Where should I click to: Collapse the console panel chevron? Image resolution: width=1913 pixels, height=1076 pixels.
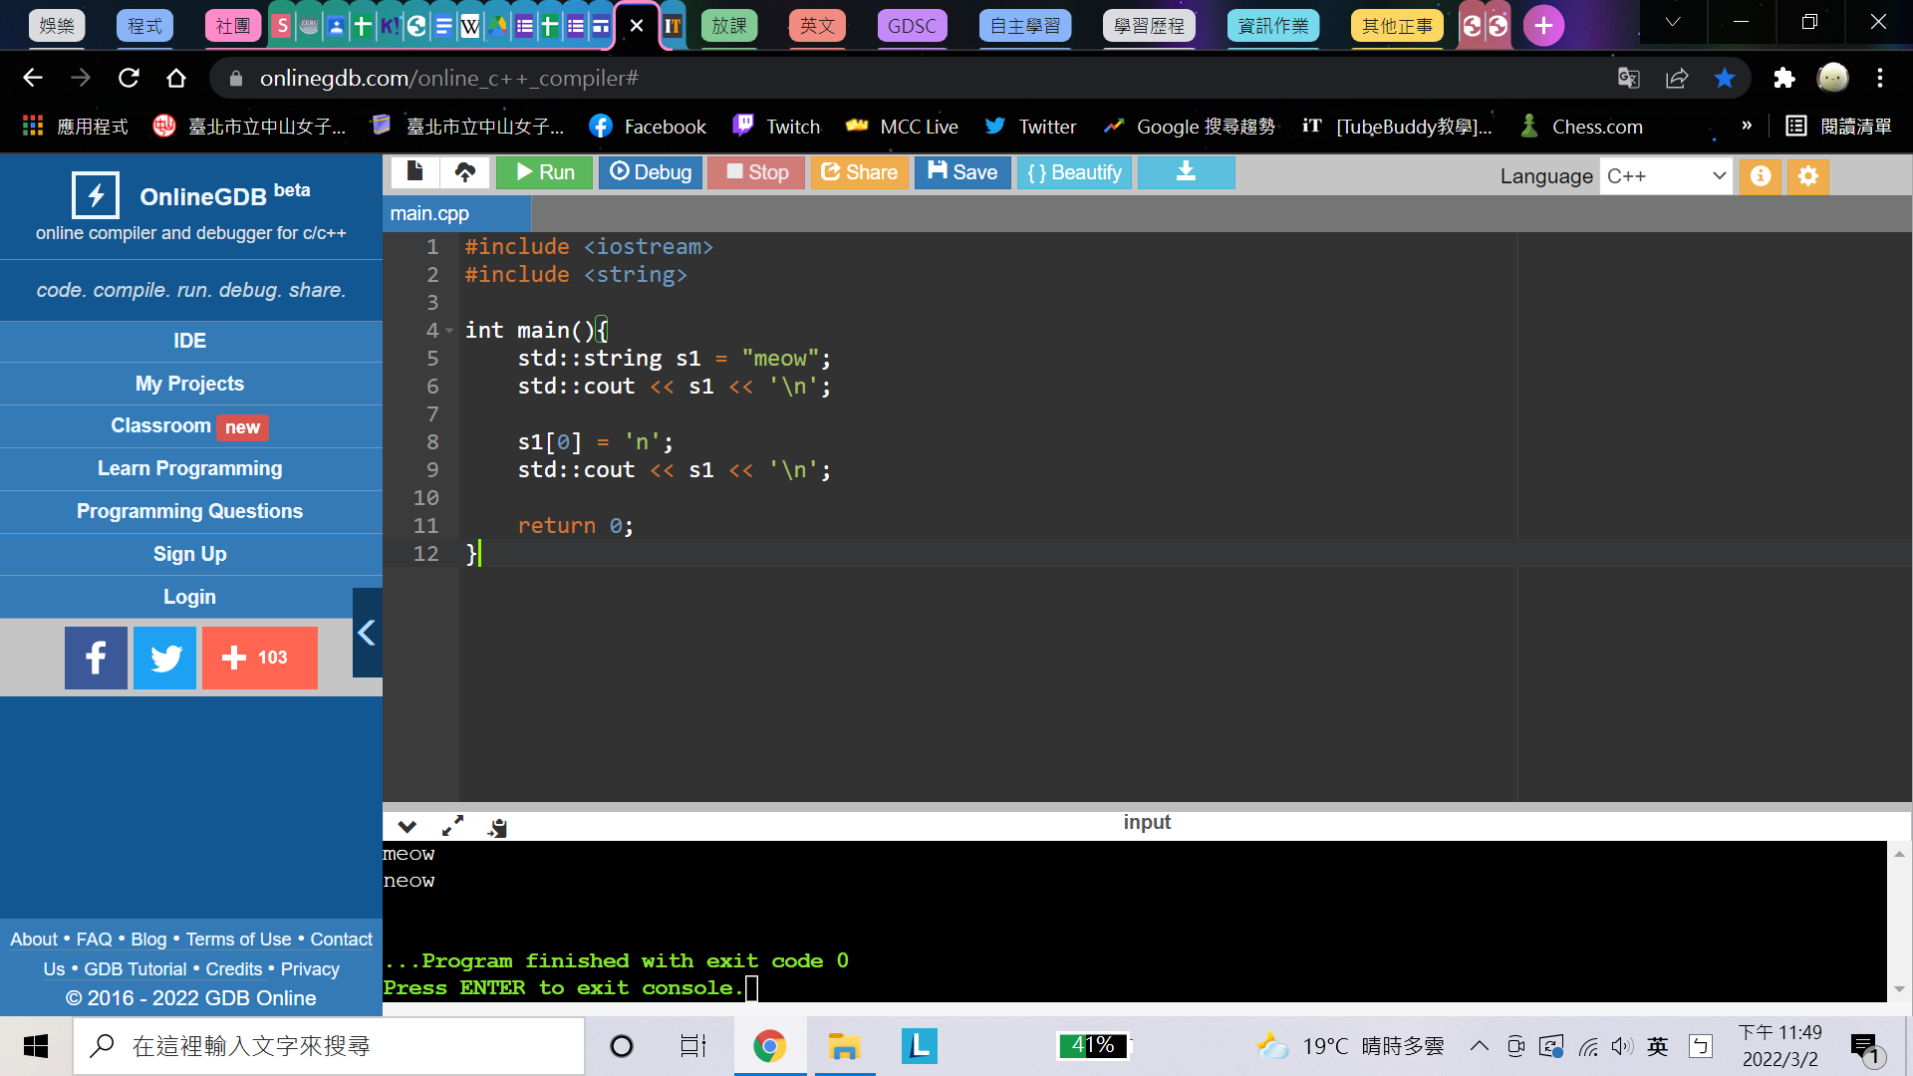tap(407, 826)
